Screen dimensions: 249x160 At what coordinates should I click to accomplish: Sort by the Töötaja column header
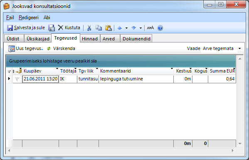point(68,71)
